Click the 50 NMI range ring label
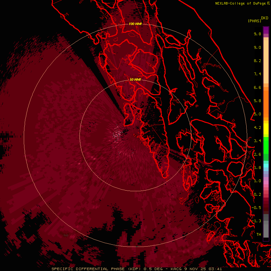The width and height of the screenshot is (271, 271). coord(135,79)
